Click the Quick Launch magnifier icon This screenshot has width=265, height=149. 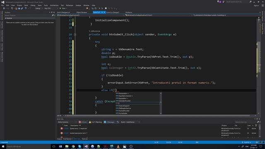251,2
